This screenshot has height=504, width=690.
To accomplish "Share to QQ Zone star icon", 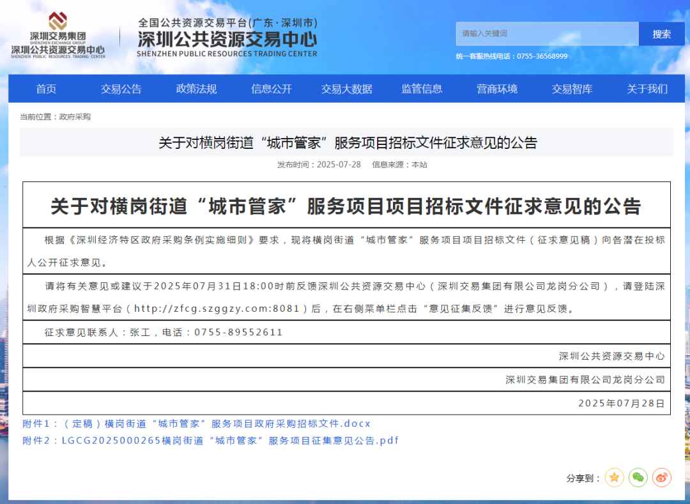I will pyautogui.click(x=614, y=477).
